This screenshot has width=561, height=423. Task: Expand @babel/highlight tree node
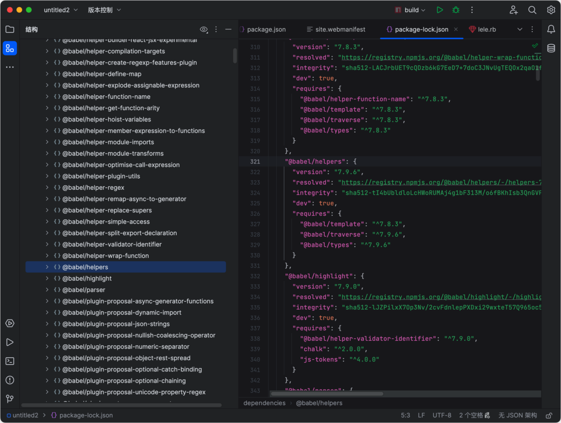pos(47,278)
